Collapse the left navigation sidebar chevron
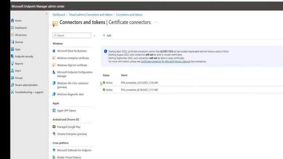The width and height of the screenshot is (283, 159). [46, 14]
